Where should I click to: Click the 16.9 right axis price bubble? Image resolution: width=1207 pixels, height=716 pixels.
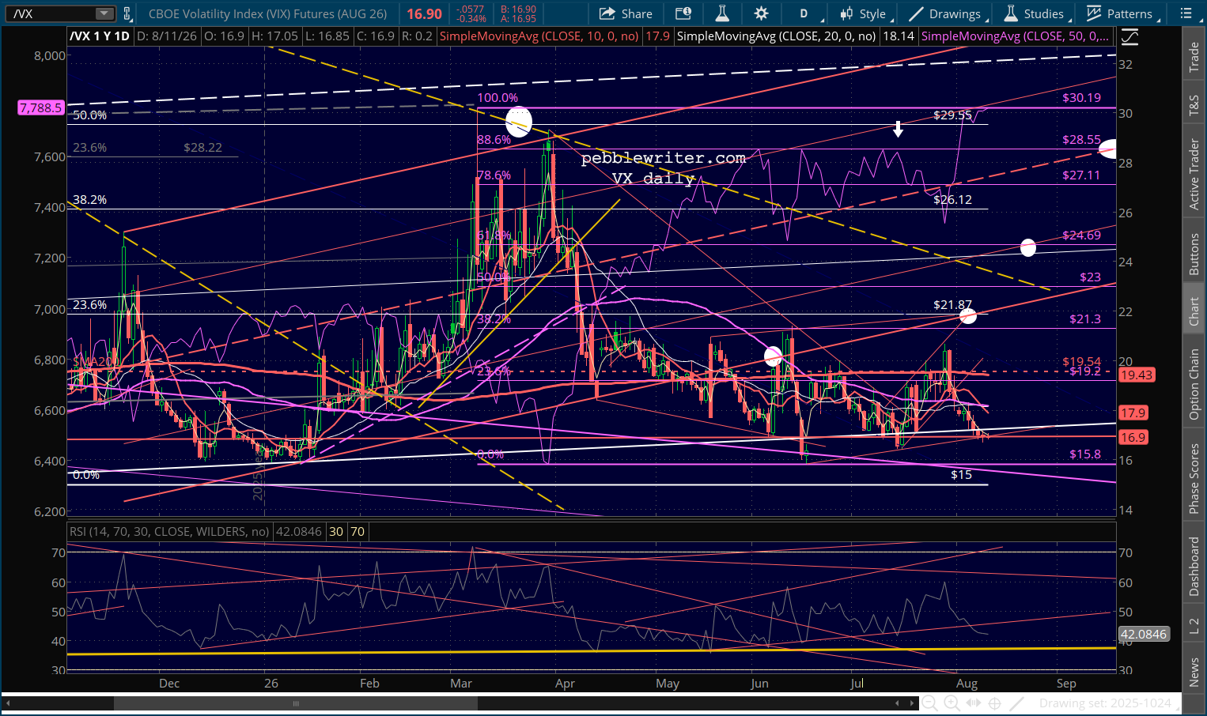pyautogui.click(x=1133, y=437)
